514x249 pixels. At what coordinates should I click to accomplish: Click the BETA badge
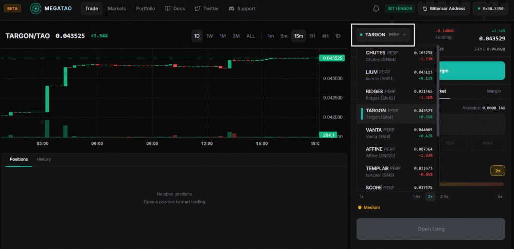point(12,9)
